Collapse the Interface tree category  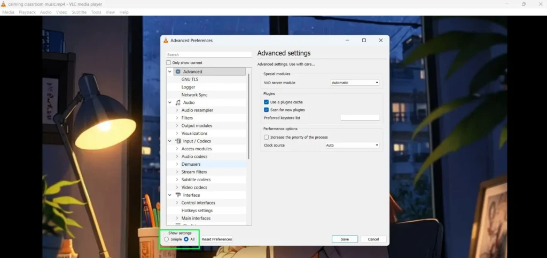tap(170, 195)
